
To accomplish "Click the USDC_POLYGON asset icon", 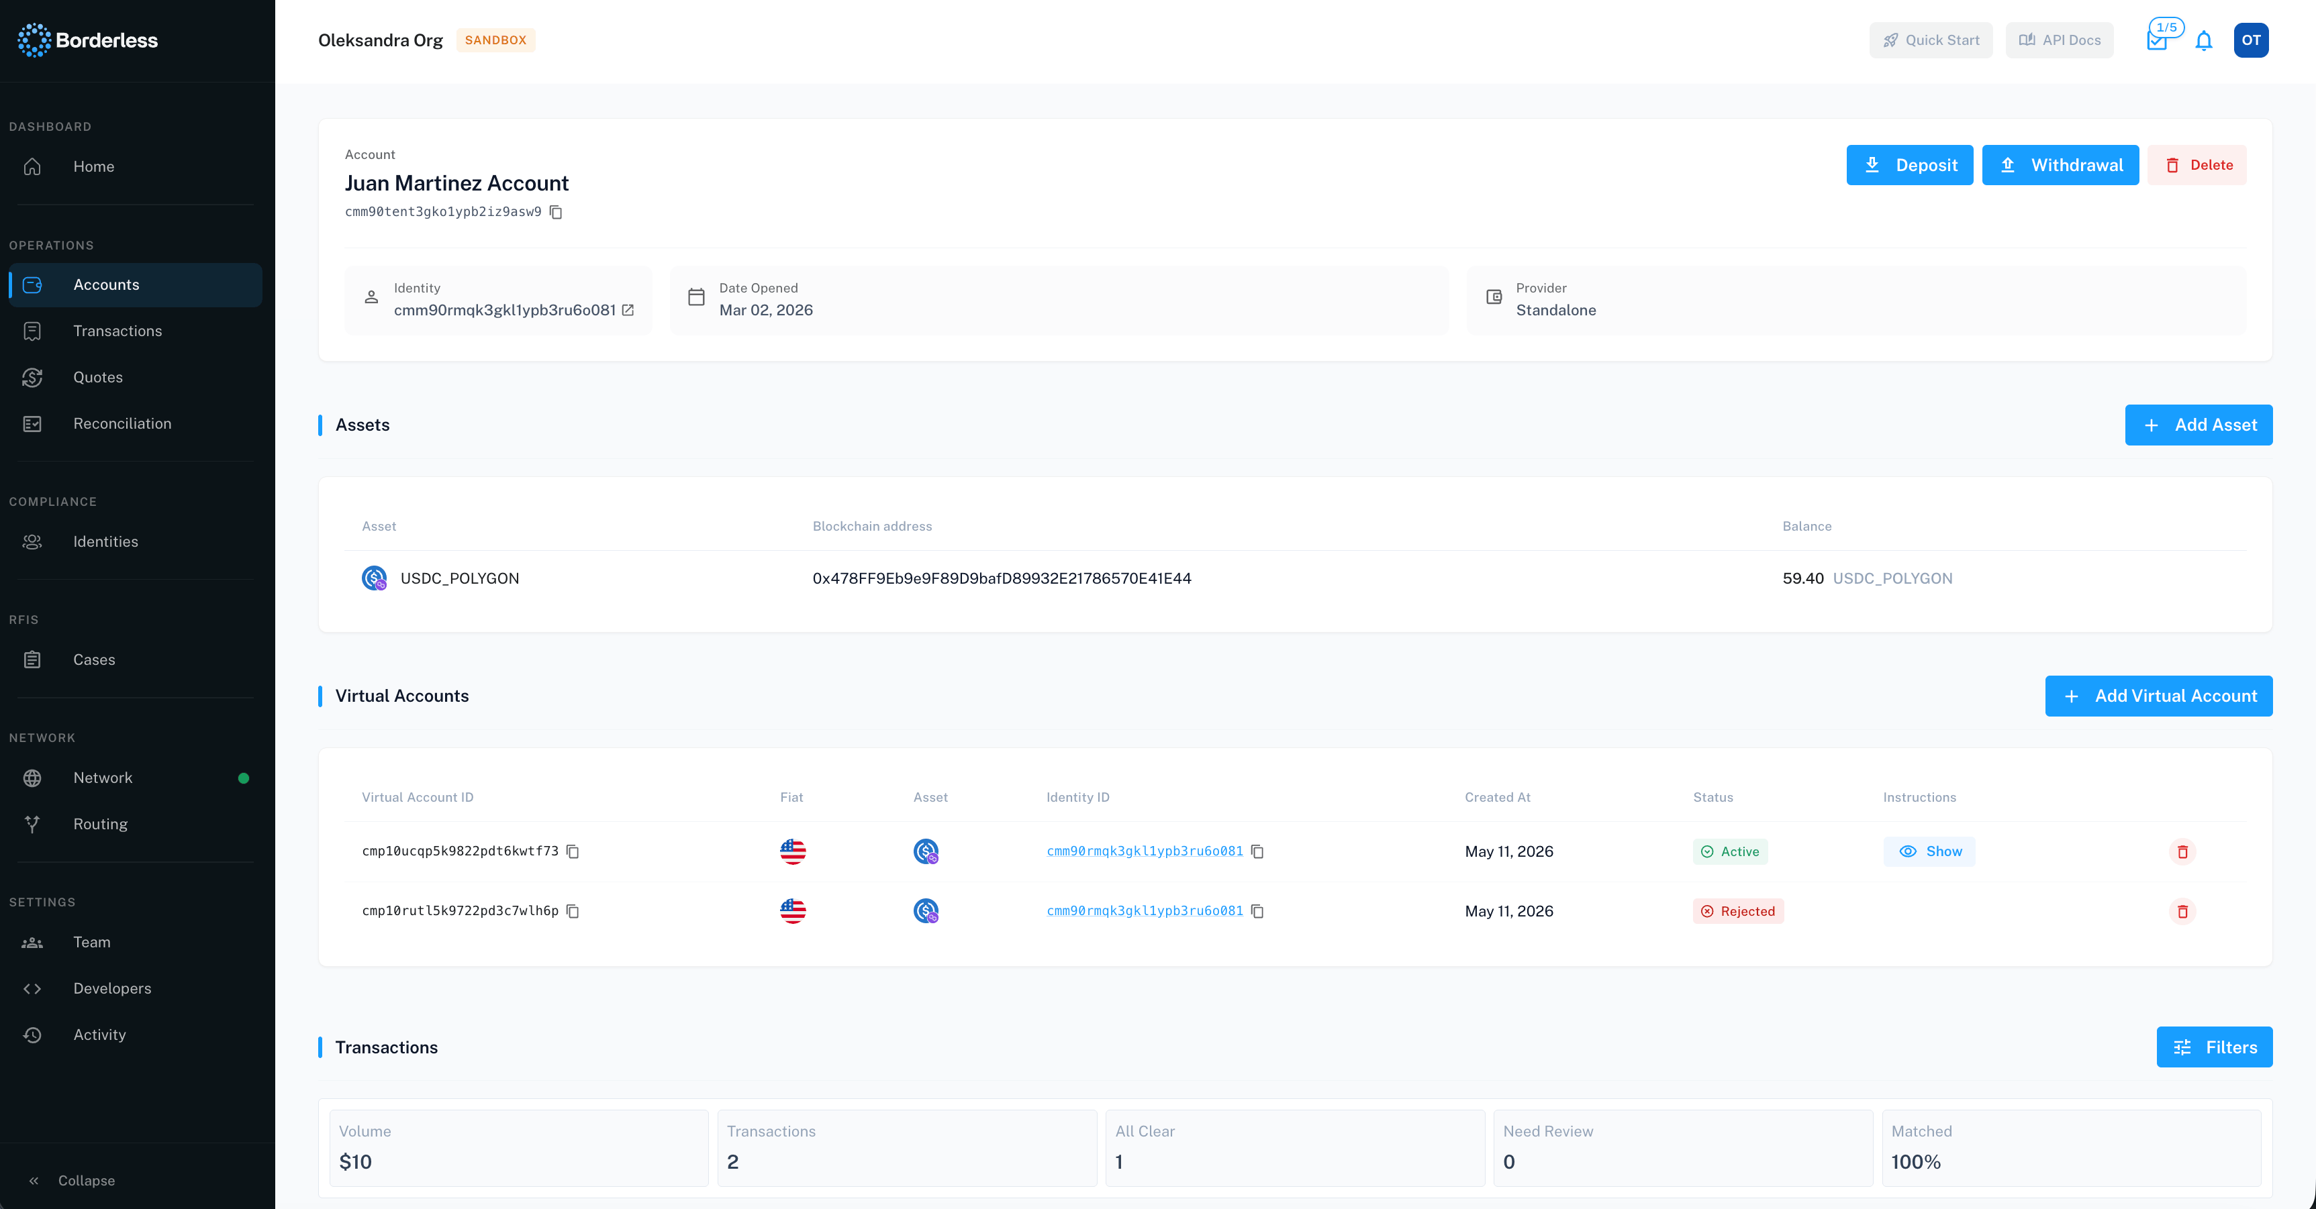I will coord(374,578).
